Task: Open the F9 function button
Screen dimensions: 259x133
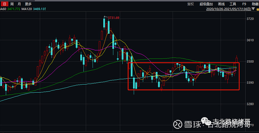Action: pos(244,4)
